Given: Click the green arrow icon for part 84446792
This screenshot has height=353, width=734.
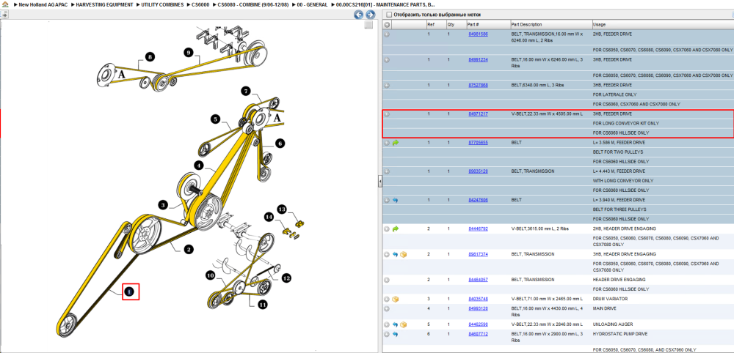Looking at the screenshot, I should (x=396, y=228).
